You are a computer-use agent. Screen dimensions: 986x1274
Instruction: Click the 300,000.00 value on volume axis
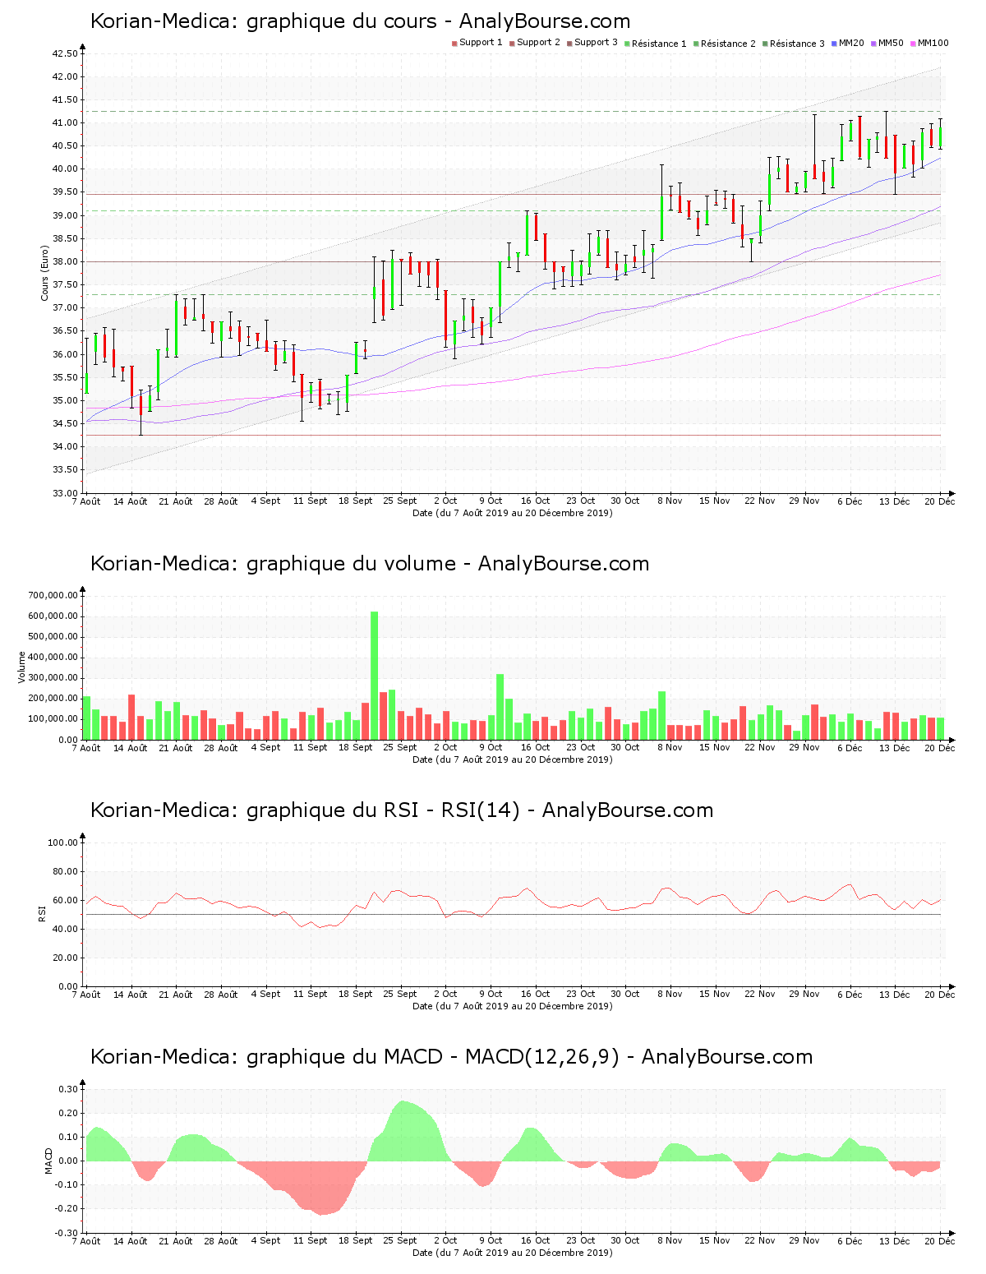click(x=53, y=678)
